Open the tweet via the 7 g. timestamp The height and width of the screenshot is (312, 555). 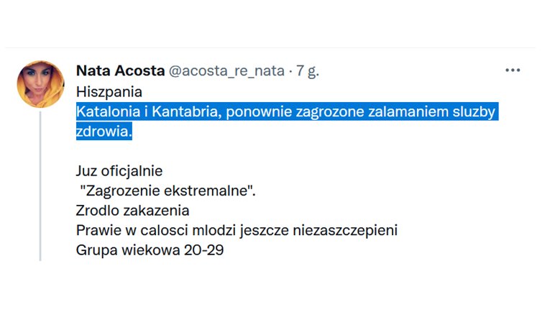(308, 71)
